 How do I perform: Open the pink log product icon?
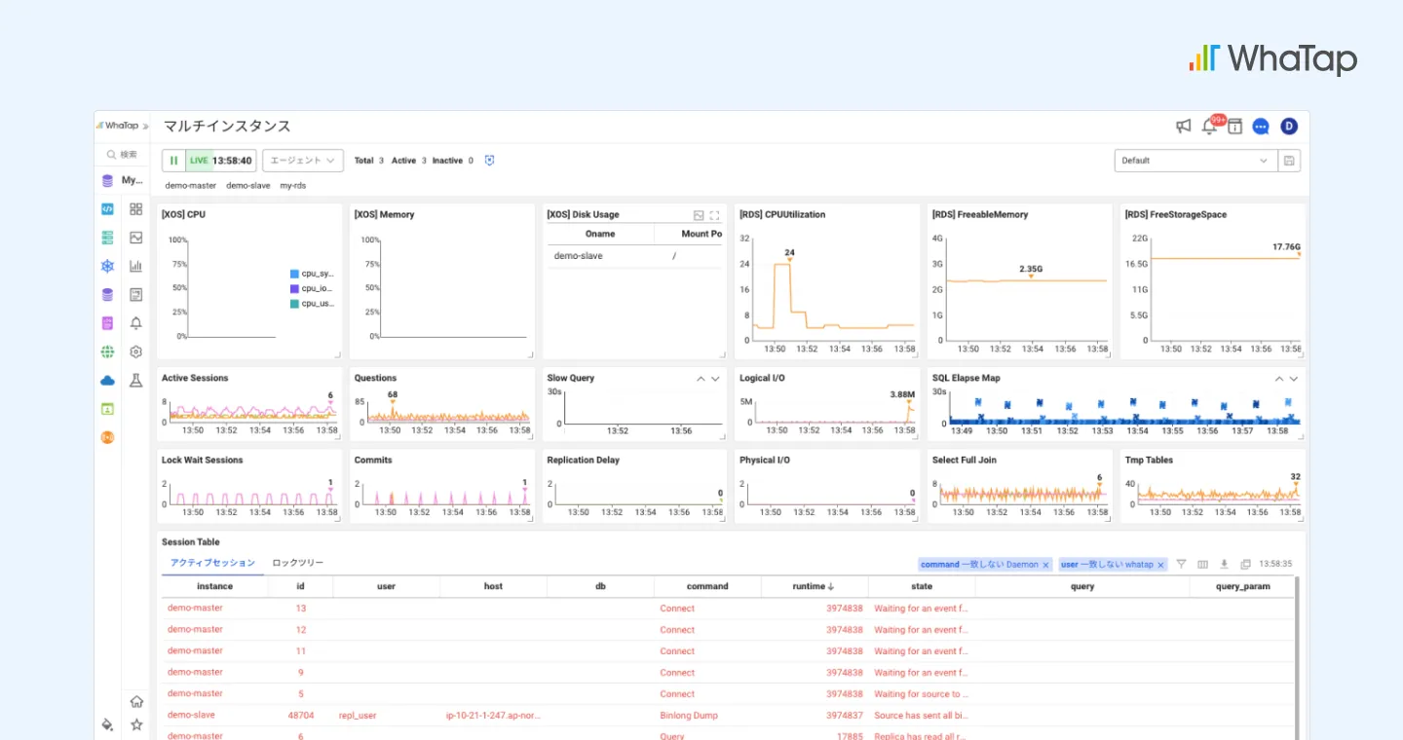coord(107,323)
